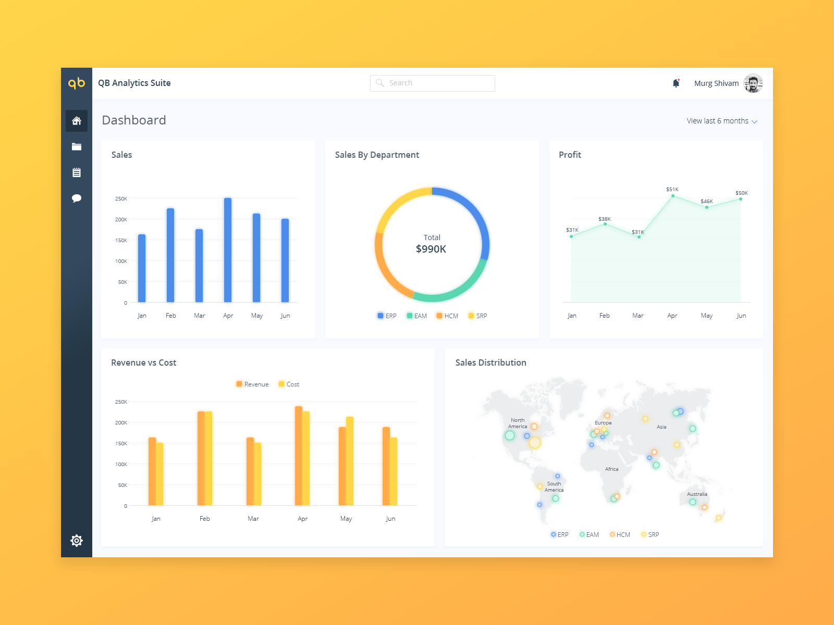Screen dimensions: 834x625
Task: Select the Dashboard heading
Action: (134, 120)
